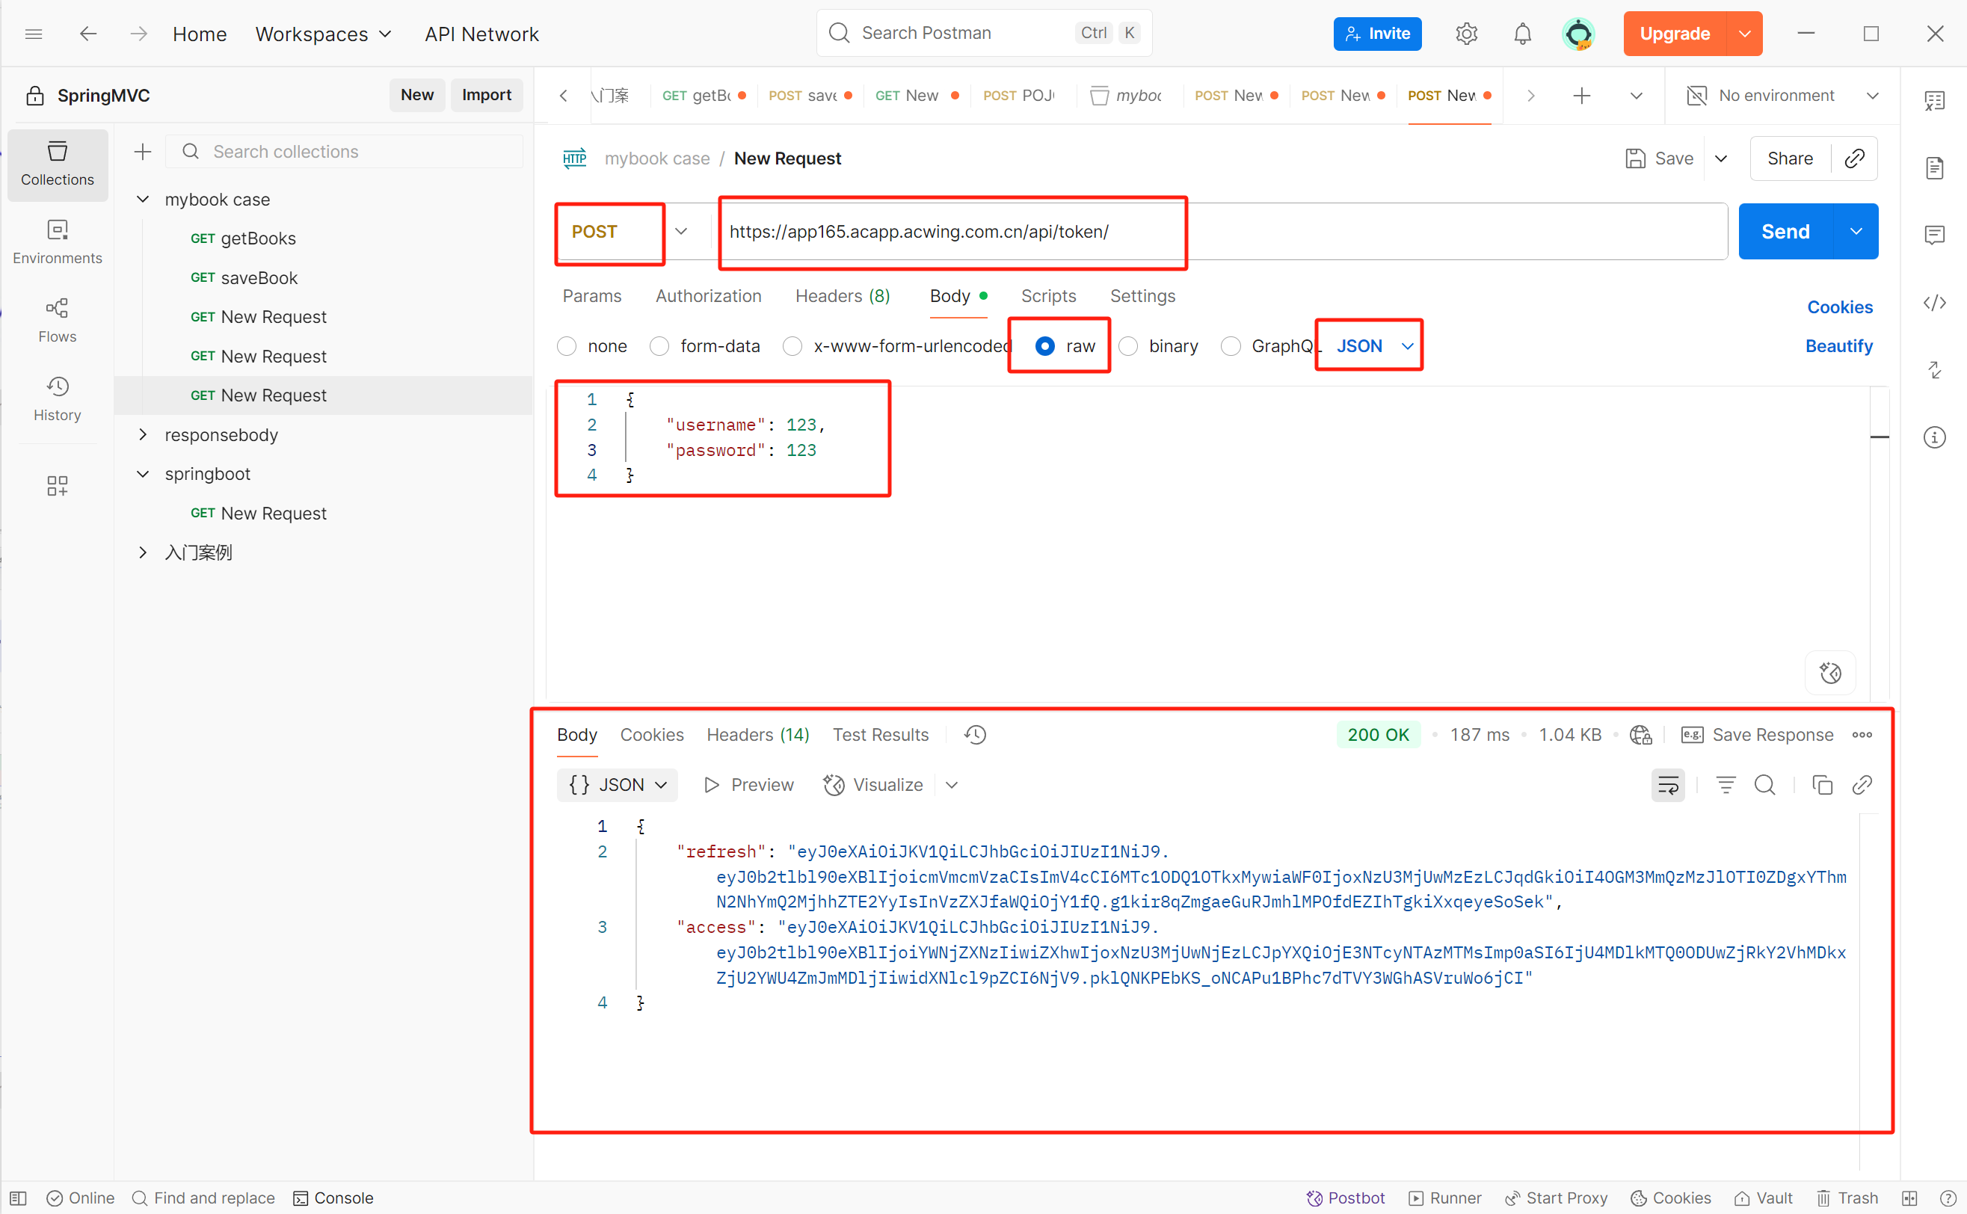Collapse the mybook case collection
The width and height of the screenshot is (1967, 1214).
(143, 199)
